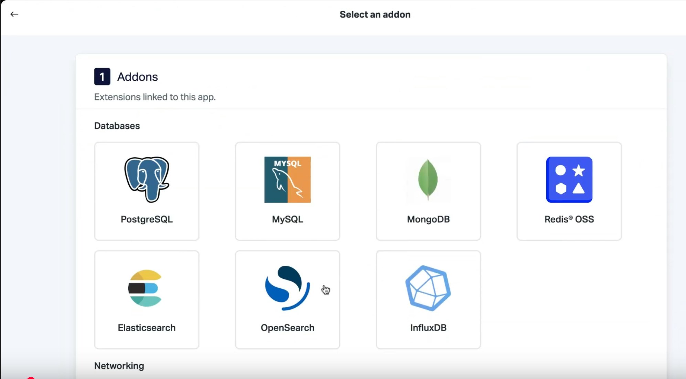Viewport: 686px width, 379px height.
Task: Choose the InfluxDB addon
Action: click(x=428, y=299)
